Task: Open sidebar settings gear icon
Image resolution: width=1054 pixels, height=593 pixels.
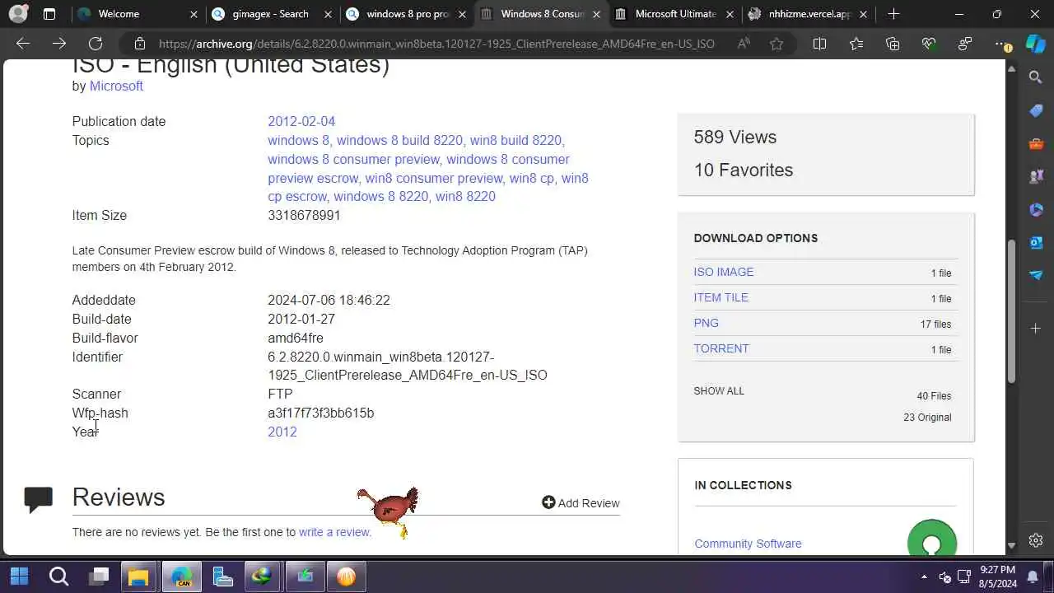Action: pos(1036,540)
